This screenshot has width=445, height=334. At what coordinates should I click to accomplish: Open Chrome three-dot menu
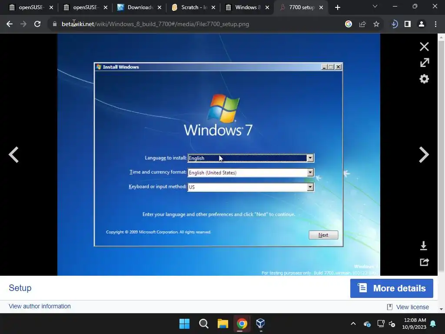[435, 24]
